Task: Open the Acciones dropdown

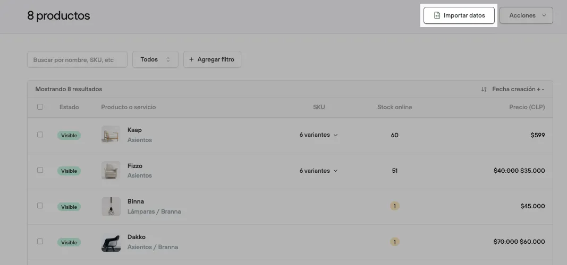Action: [x=526, y=15]
